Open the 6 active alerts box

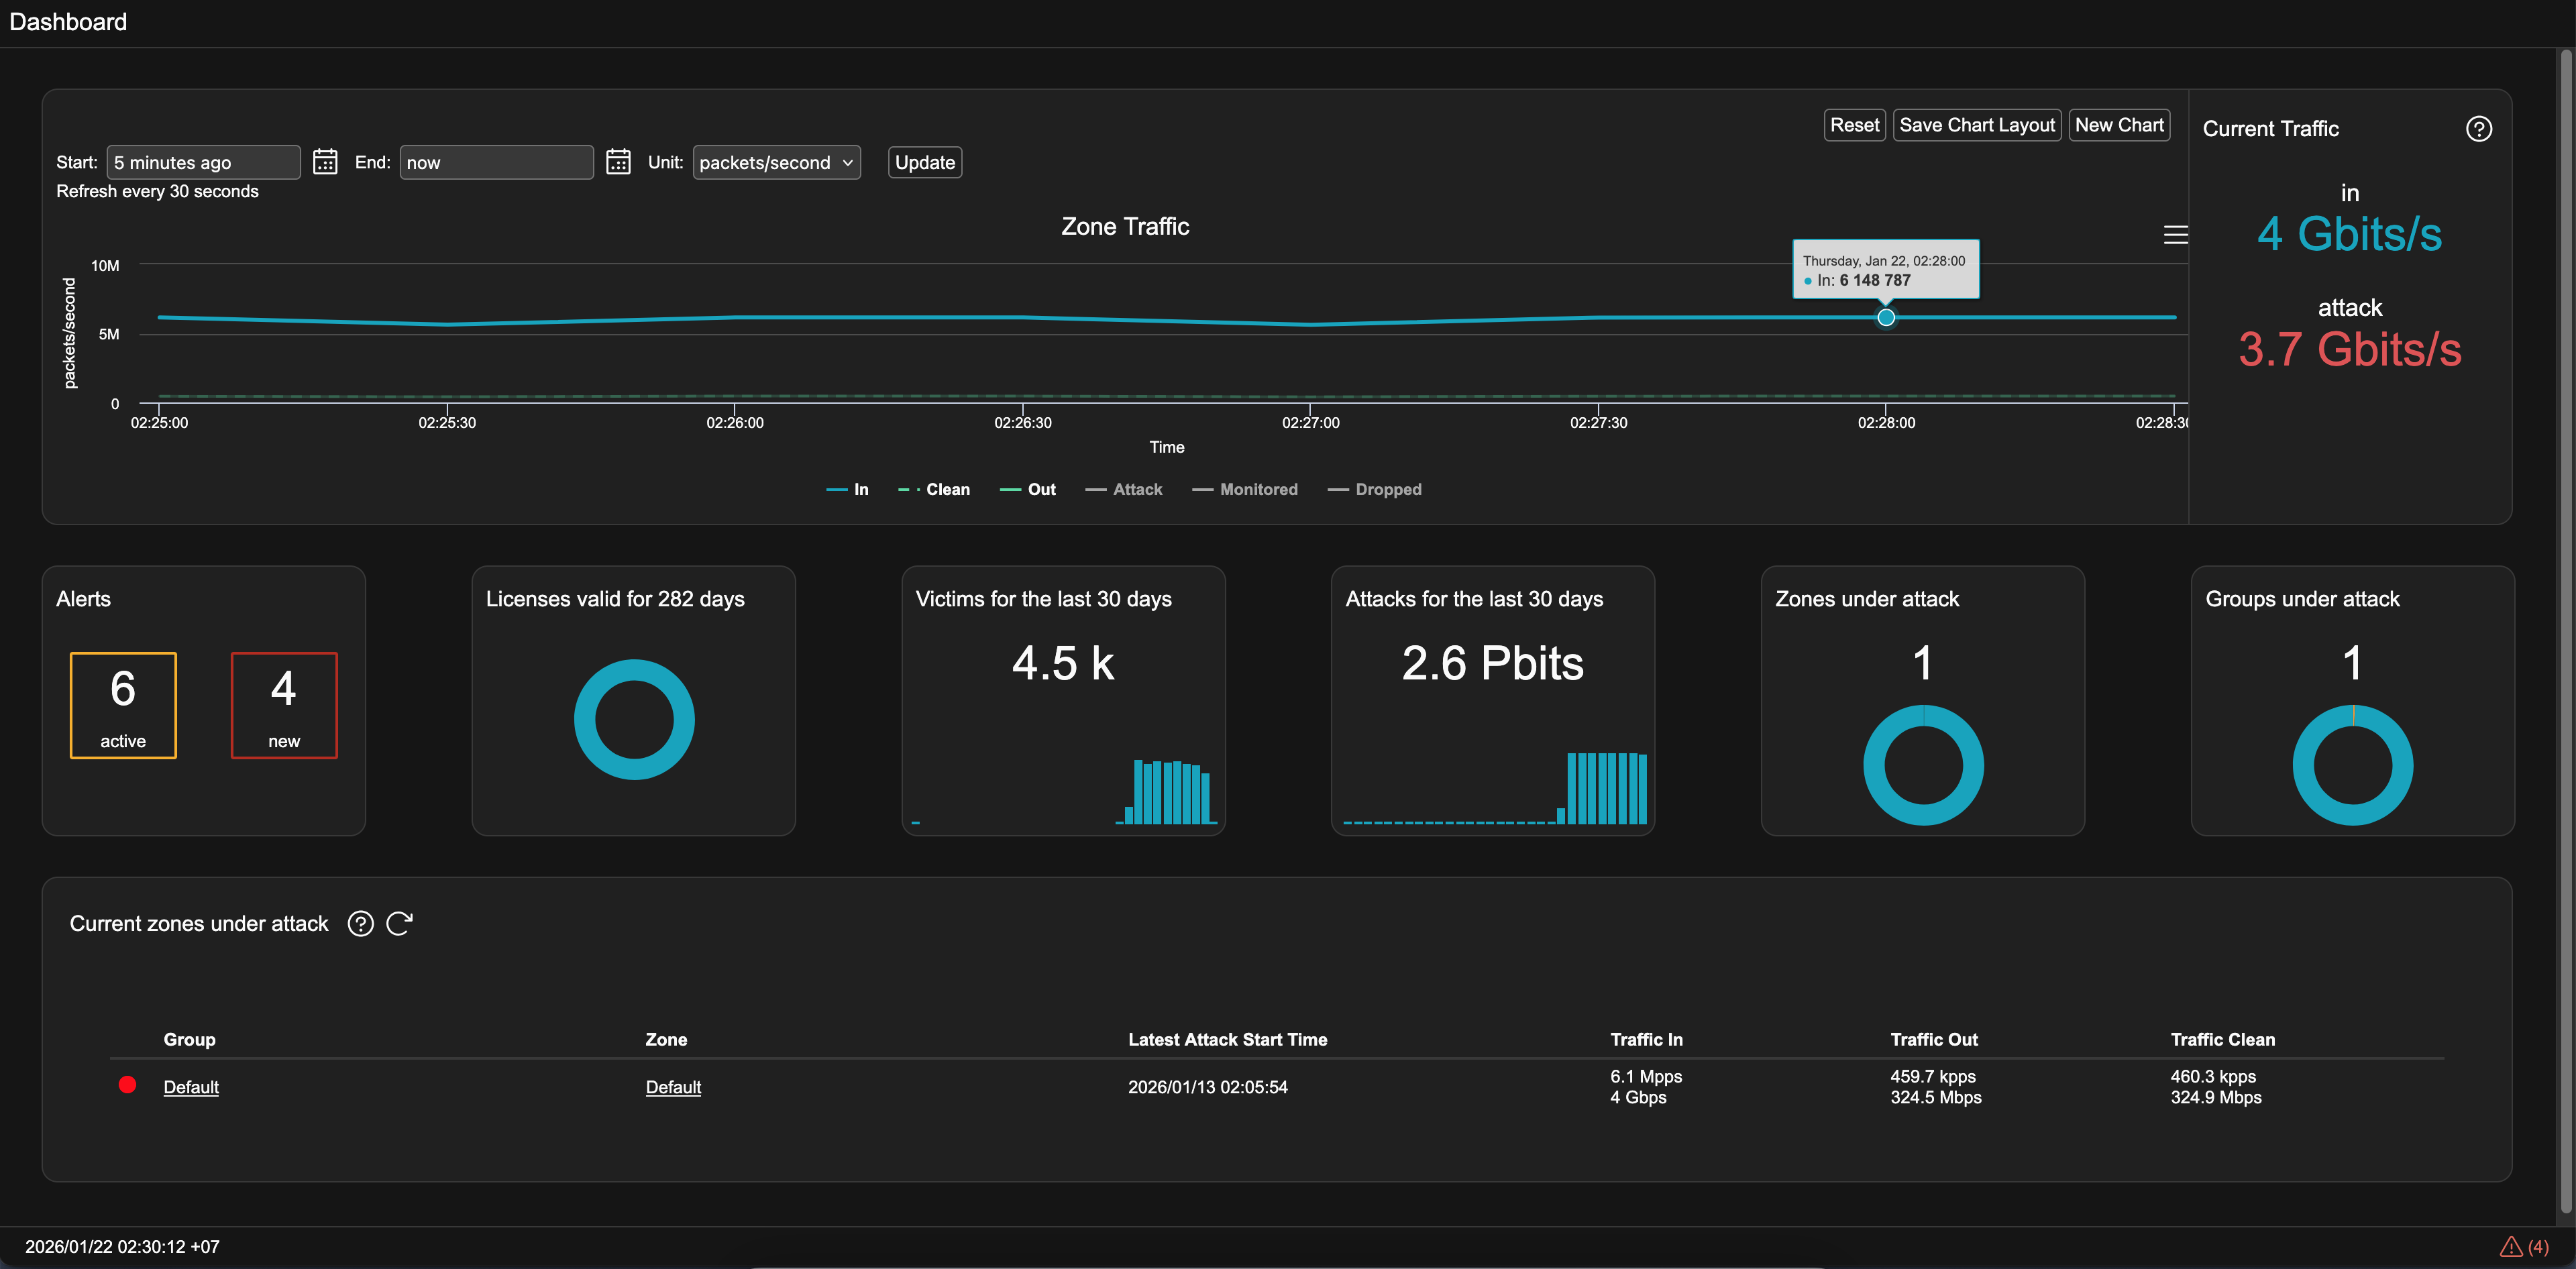123,705
